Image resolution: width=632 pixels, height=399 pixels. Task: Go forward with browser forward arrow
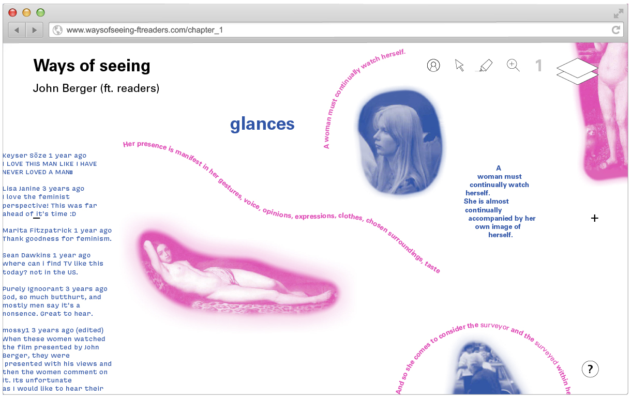(34, 30)
